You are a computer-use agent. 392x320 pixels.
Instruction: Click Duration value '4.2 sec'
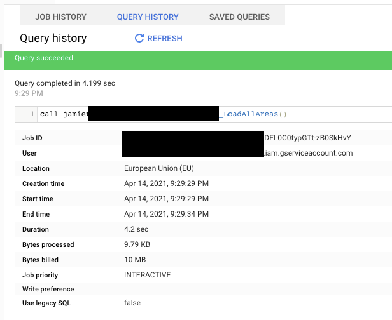pos(136,229)
